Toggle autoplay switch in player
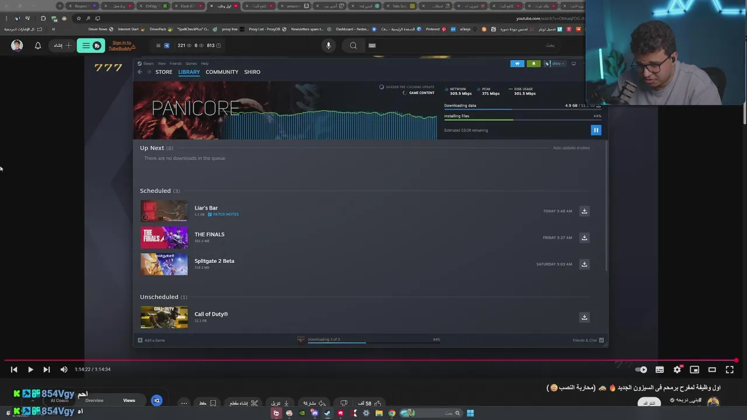The height and width of the screenshot is (420, 747). click(x=641, y=369)
